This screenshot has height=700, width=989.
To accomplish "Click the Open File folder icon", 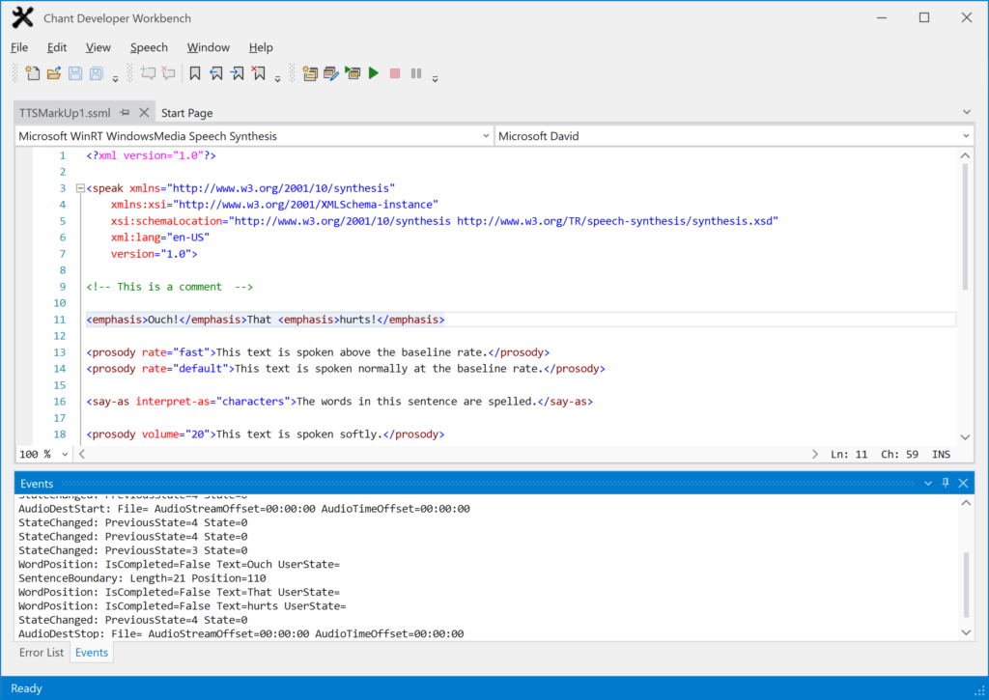I will click(54, 73).
